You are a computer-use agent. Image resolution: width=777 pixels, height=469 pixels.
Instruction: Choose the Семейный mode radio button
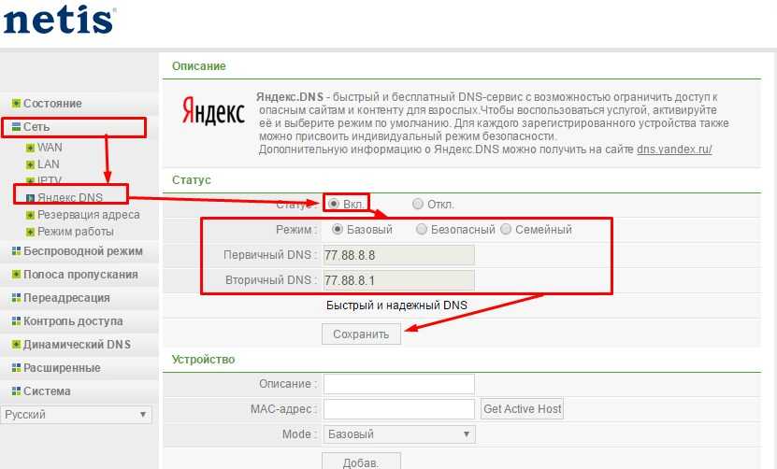[506, 230]
